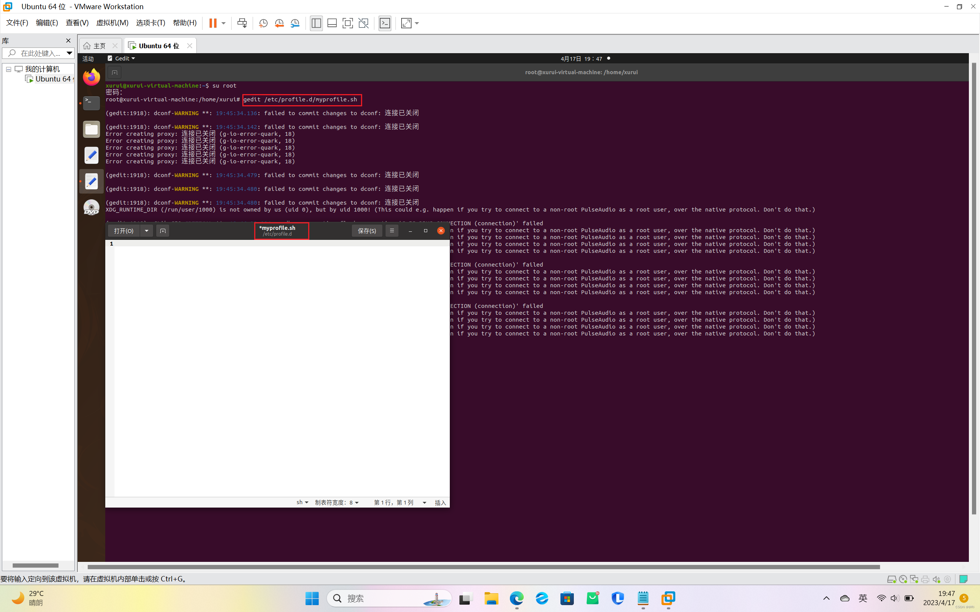Click the 保存(S) save button
The image size is (980, 612).
[367, 231]
